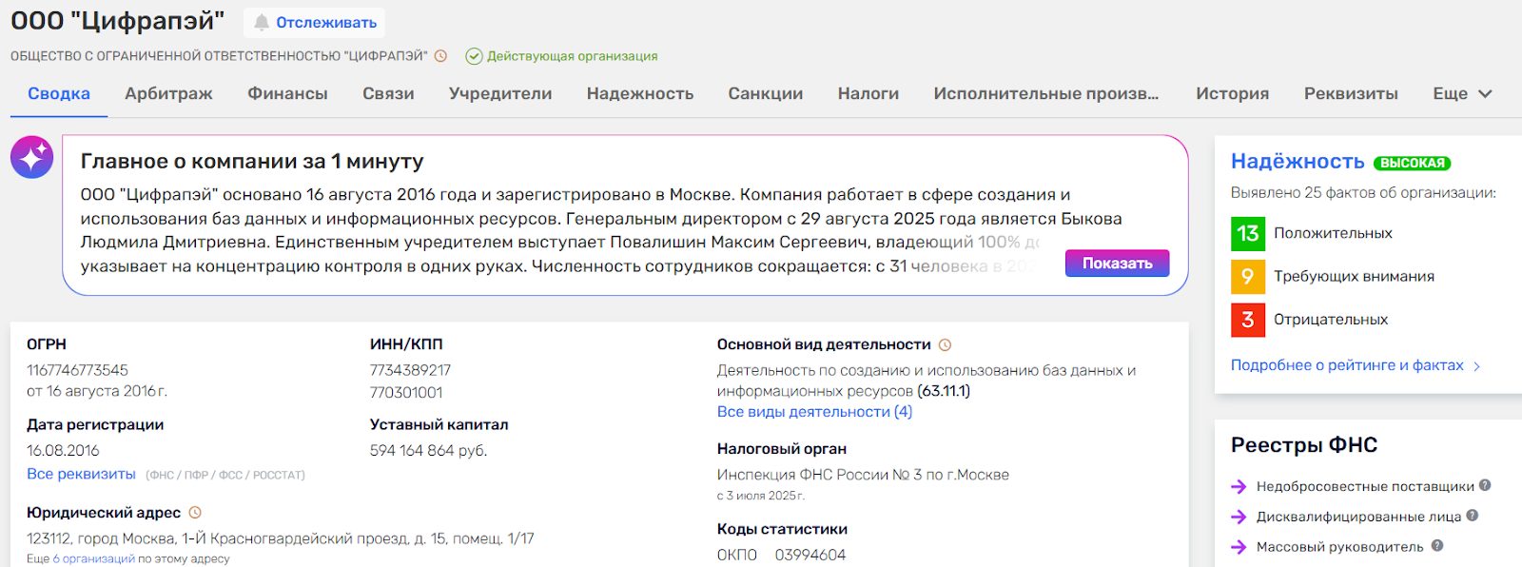Screen dimensions: 1522x567
Task: Click the INN value 7734389217
Action: click(410, 370)
